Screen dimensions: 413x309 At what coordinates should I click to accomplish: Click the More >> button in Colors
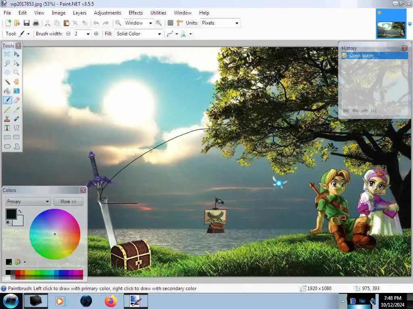pyautogui.click(x=68, y=202)
